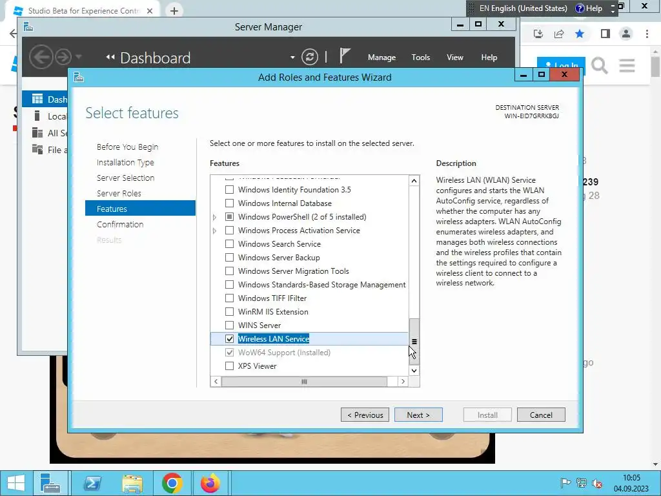Click the Server Manager window title icon
Viewport: 661px width, 496px height.
point(28,27)
